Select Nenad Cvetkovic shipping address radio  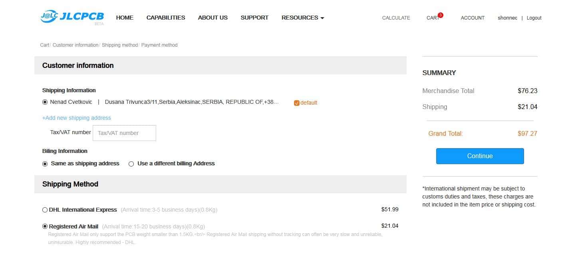pos(45,102)
